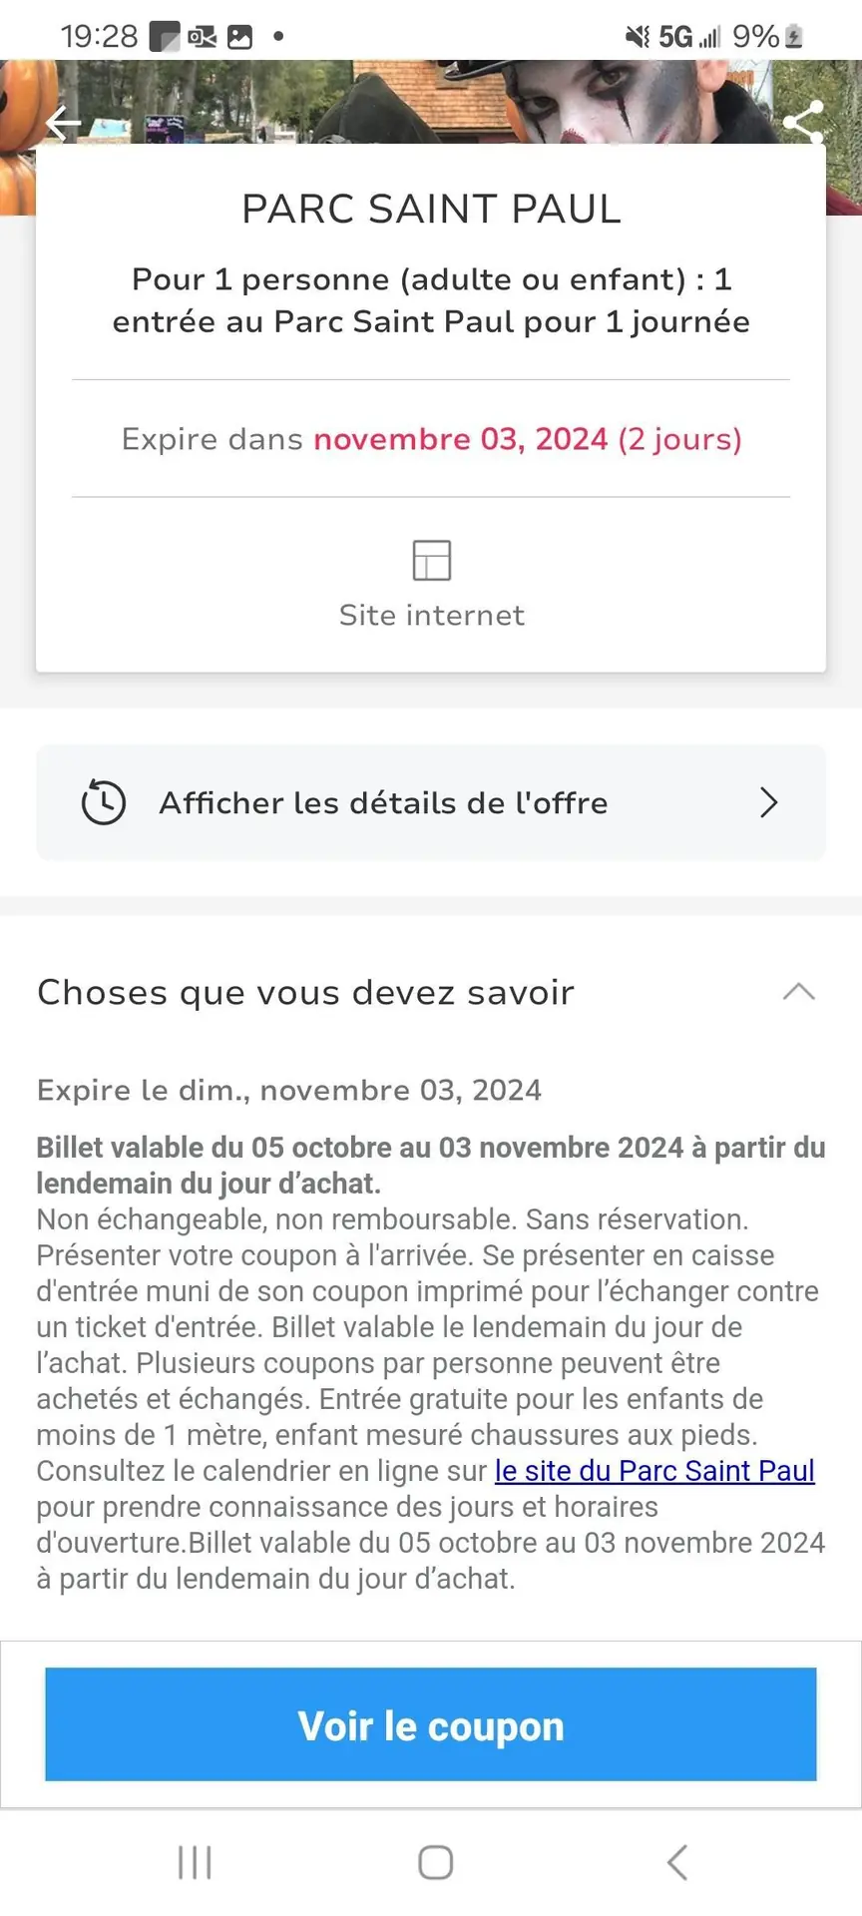Tap the share icon
862x1916 pixels.
[x=803, y=124]
